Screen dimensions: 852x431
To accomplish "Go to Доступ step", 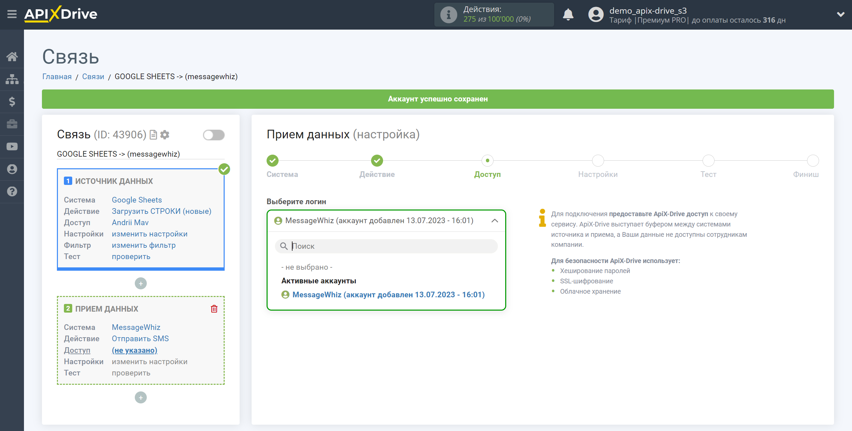I will pyautogui.click(x=487, y=161).
